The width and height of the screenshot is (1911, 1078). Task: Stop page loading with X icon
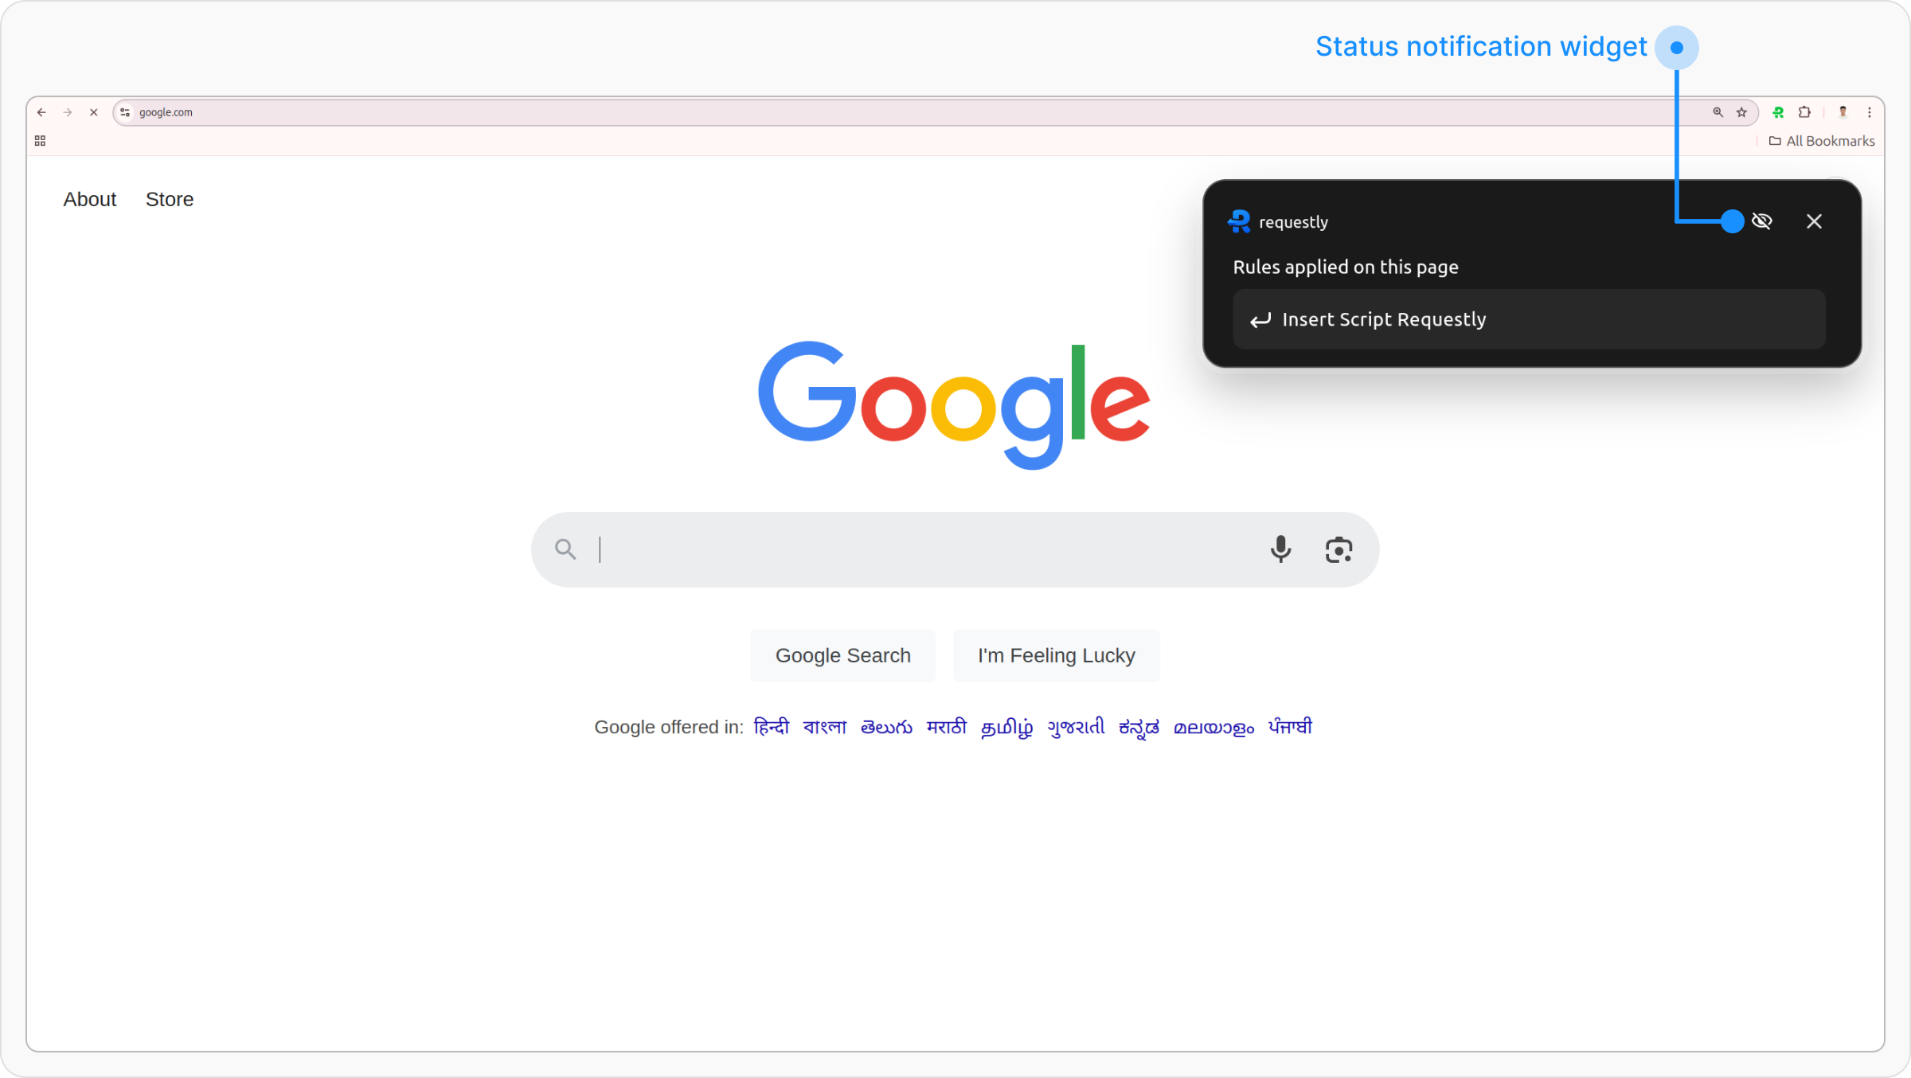tap(94, 112)
